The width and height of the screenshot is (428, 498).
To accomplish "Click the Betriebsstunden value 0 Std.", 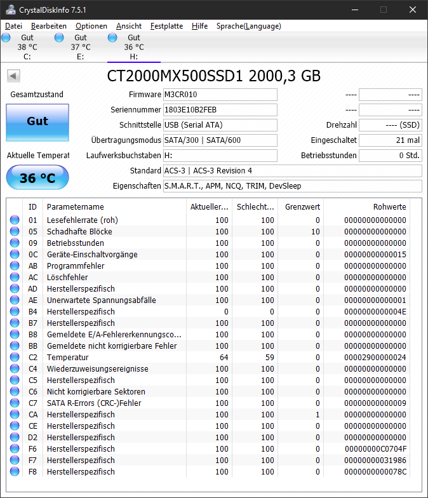I will tap(390, 156).
